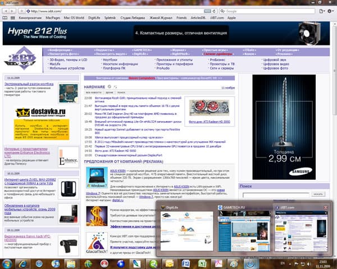Open the DigitLife bookmark

point(94,18)
